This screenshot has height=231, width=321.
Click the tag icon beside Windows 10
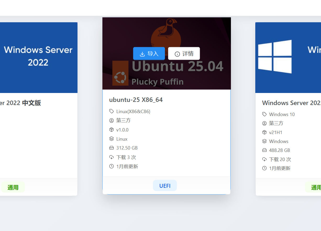[x=264, y=114]
